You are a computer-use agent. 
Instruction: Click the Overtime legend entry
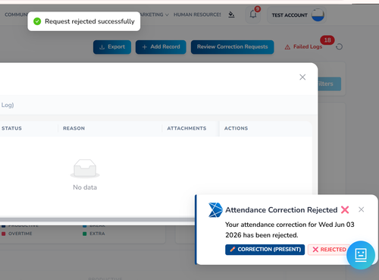coord(17,234)
